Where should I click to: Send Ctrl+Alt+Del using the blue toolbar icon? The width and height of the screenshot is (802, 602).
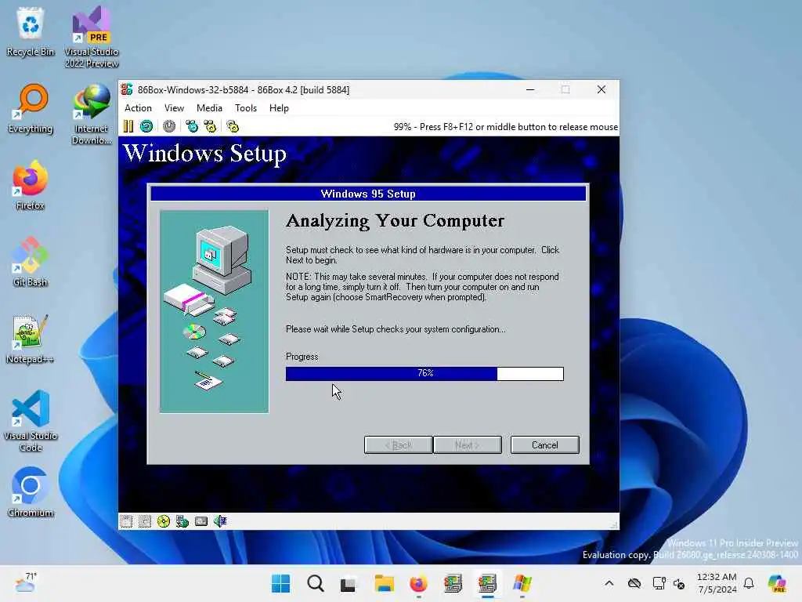(192, 126)
